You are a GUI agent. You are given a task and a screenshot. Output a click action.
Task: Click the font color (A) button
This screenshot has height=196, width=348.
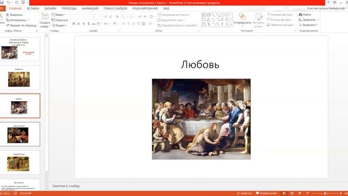tap(115, 23)
